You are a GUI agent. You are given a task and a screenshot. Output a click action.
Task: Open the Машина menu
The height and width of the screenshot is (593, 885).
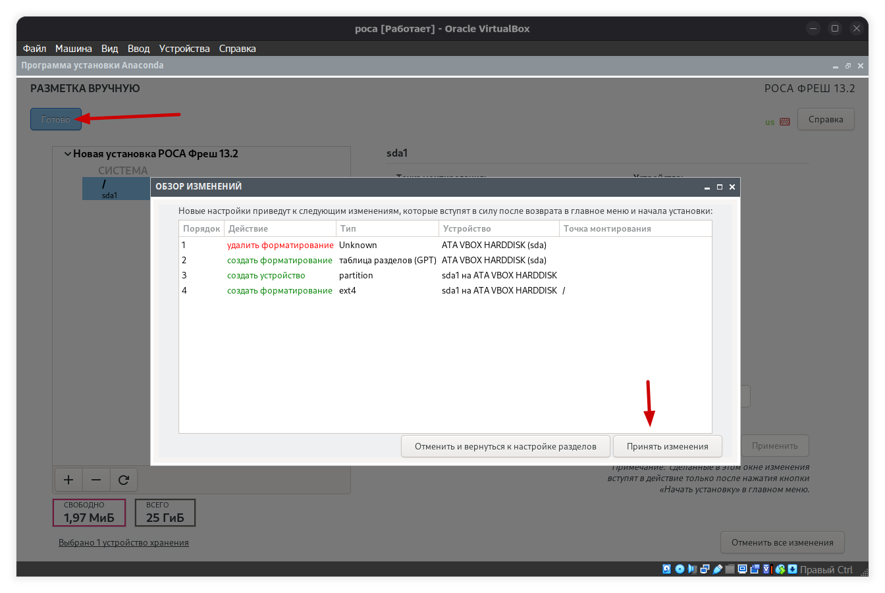pyautogui.click(x=73, y=49)
